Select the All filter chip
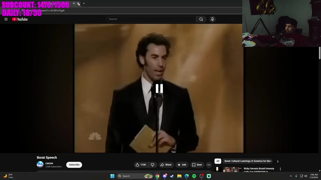 (218, 161)
